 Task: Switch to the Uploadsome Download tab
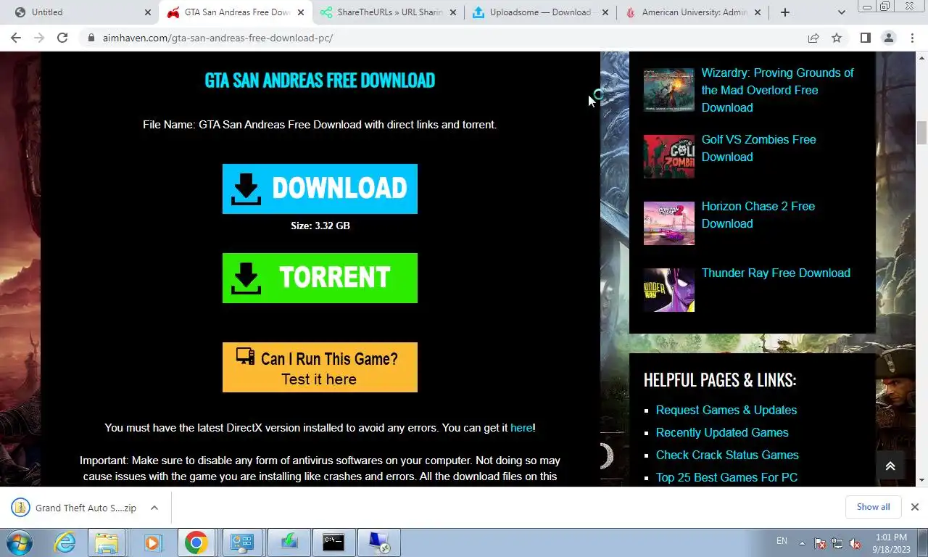(x=540, y=12)
